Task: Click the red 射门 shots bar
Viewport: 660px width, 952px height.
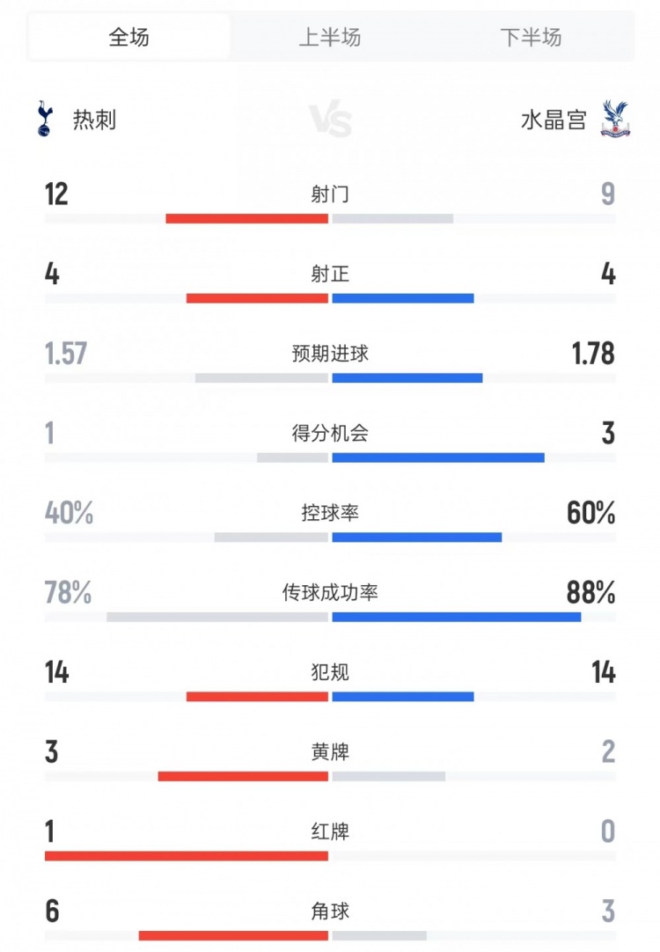Action: [246, 218]
